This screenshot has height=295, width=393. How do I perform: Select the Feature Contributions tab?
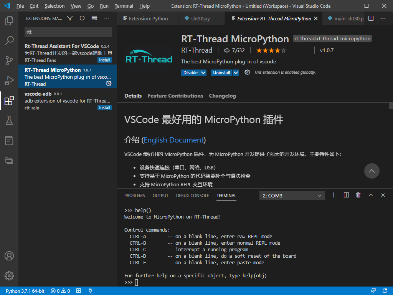[175, 96]
